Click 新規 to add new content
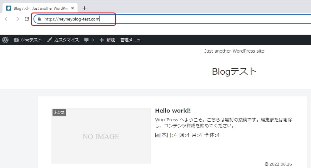 tap(107, 40)
